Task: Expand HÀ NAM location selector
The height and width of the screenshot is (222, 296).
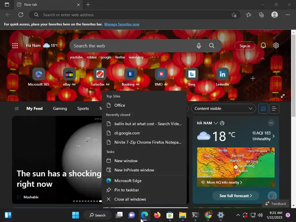Action: [216, 123]
